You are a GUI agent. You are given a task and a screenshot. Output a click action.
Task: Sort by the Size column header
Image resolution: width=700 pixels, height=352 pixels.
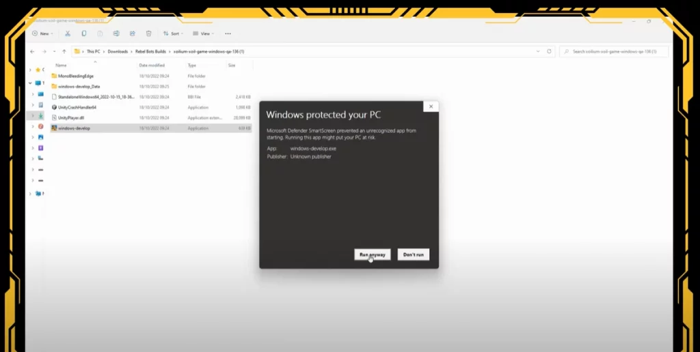click(232, 65)
